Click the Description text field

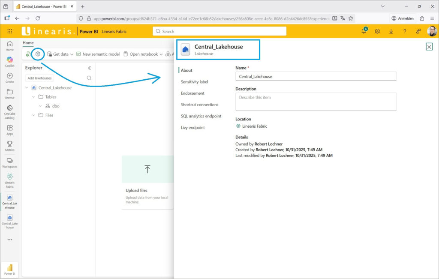click(316, 102)
